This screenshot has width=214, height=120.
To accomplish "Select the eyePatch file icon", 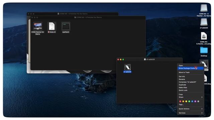I will pos(66,26).
